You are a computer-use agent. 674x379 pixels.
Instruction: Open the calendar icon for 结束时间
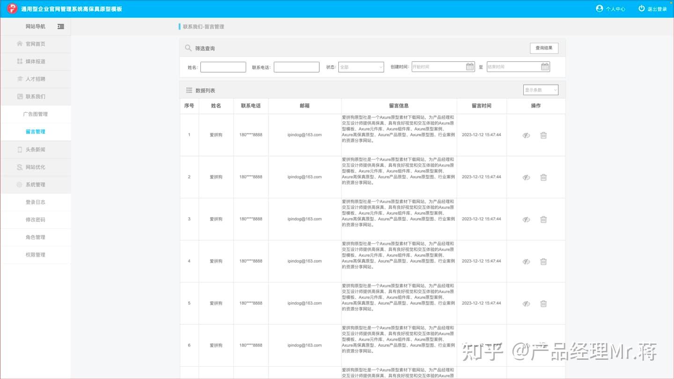[x=545, y=67]
